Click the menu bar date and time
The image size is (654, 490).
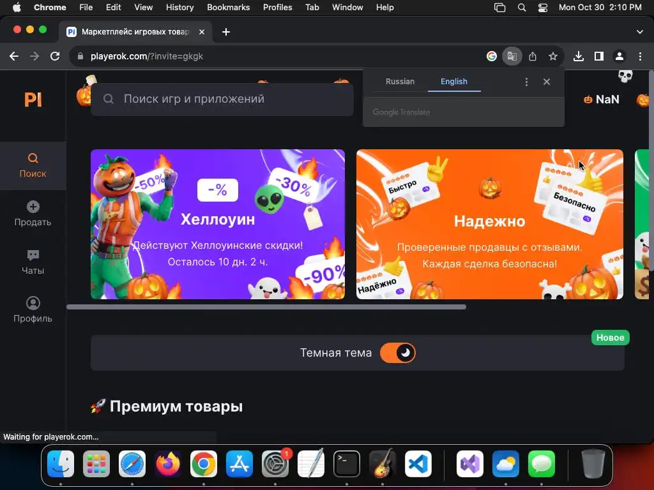coord(600,8)
